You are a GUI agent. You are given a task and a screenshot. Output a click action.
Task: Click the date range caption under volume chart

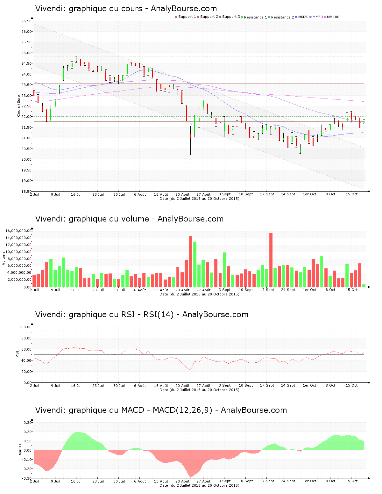(x=199, y=294)
